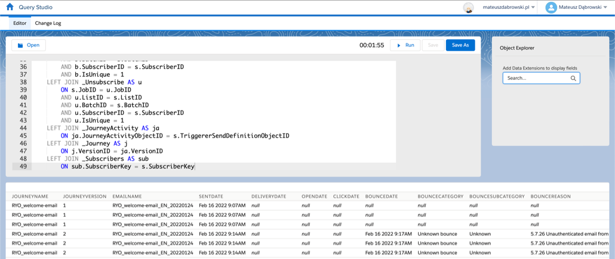
Task: Switch to the Change Log tab
Action: pyautogui.click(x=48, y=23)
